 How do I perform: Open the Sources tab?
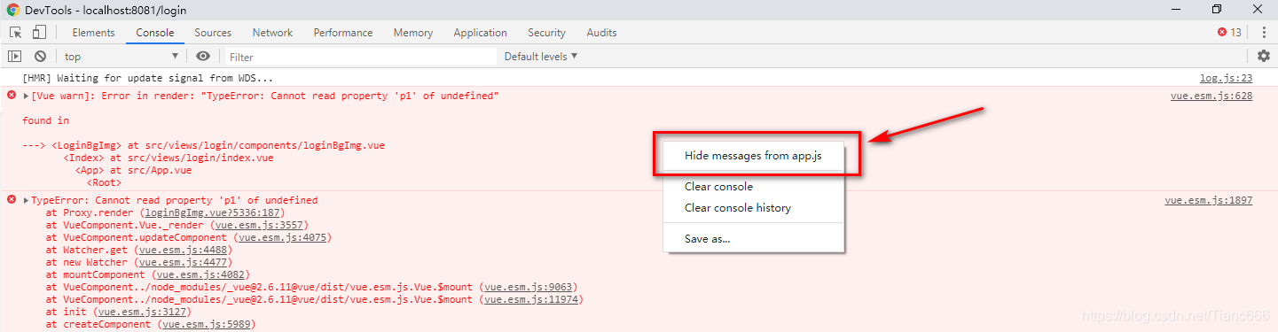click(213, 33)
